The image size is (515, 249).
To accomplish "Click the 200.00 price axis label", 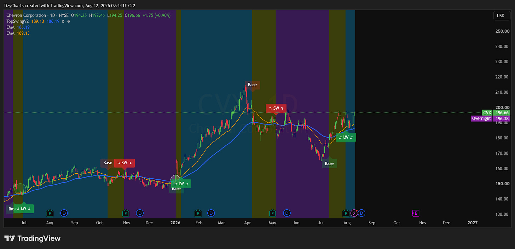I will coord(502,108).
